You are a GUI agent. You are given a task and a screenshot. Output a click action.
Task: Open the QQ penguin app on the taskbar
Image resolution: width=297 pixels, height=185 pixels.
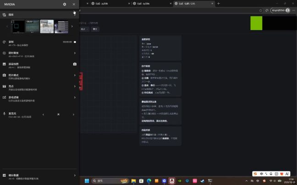click(172, 181)
